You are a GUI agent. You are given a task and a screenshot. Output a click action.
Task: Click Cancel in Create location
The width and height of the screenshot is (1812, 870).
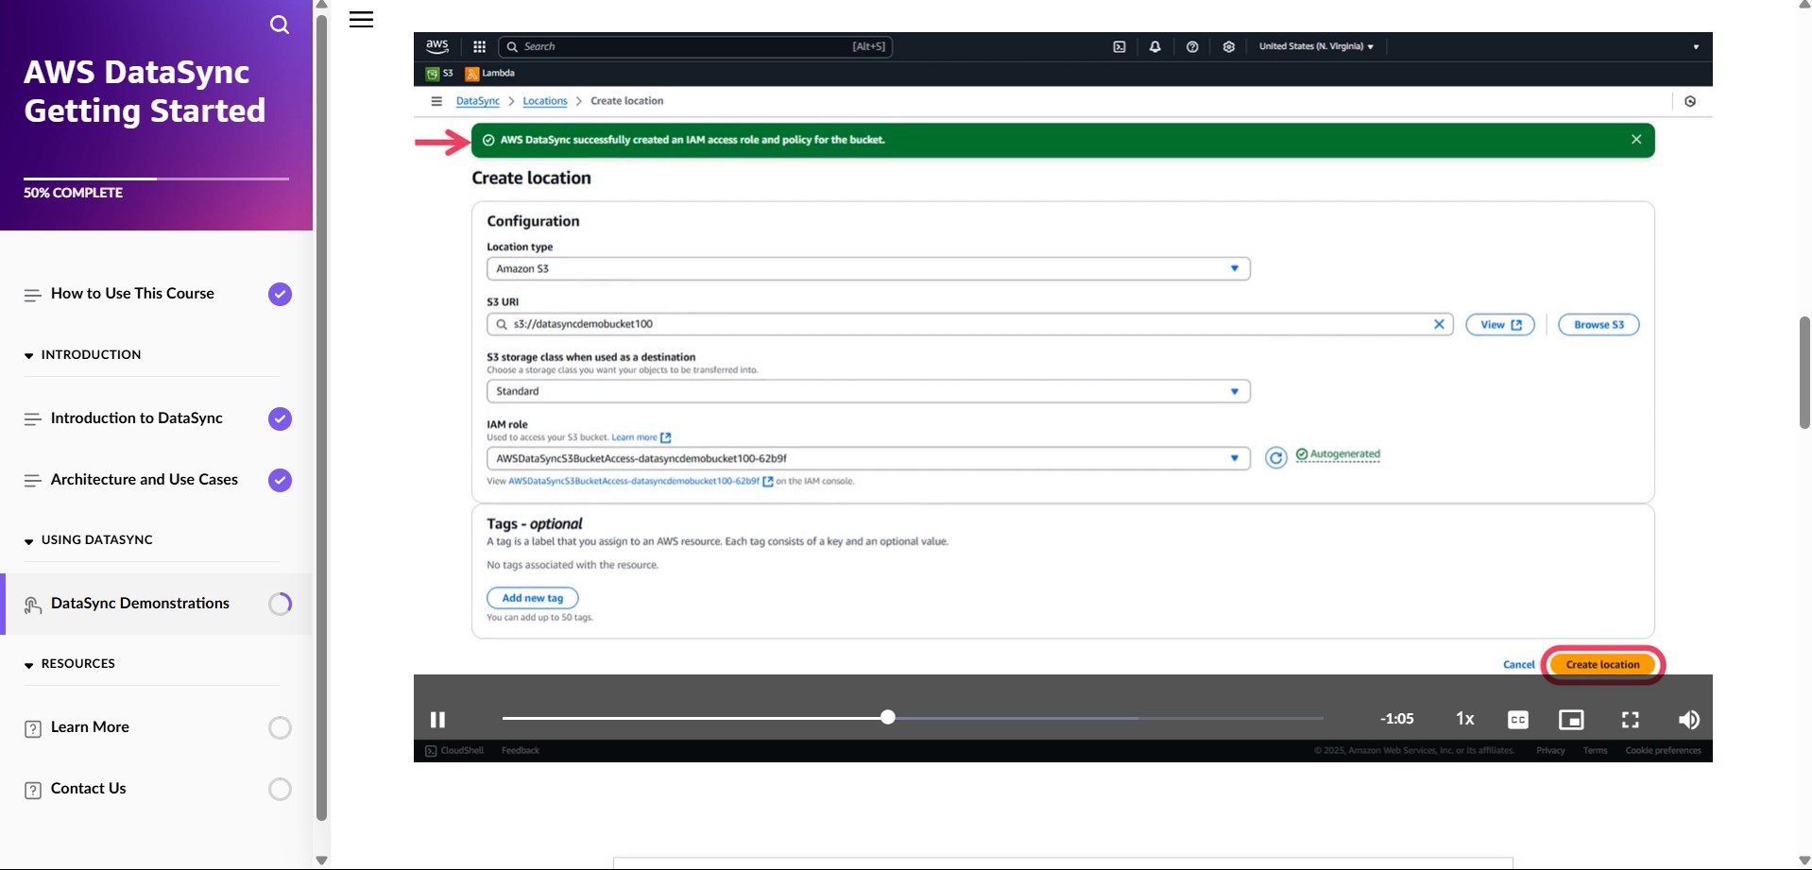(1518, 665)
